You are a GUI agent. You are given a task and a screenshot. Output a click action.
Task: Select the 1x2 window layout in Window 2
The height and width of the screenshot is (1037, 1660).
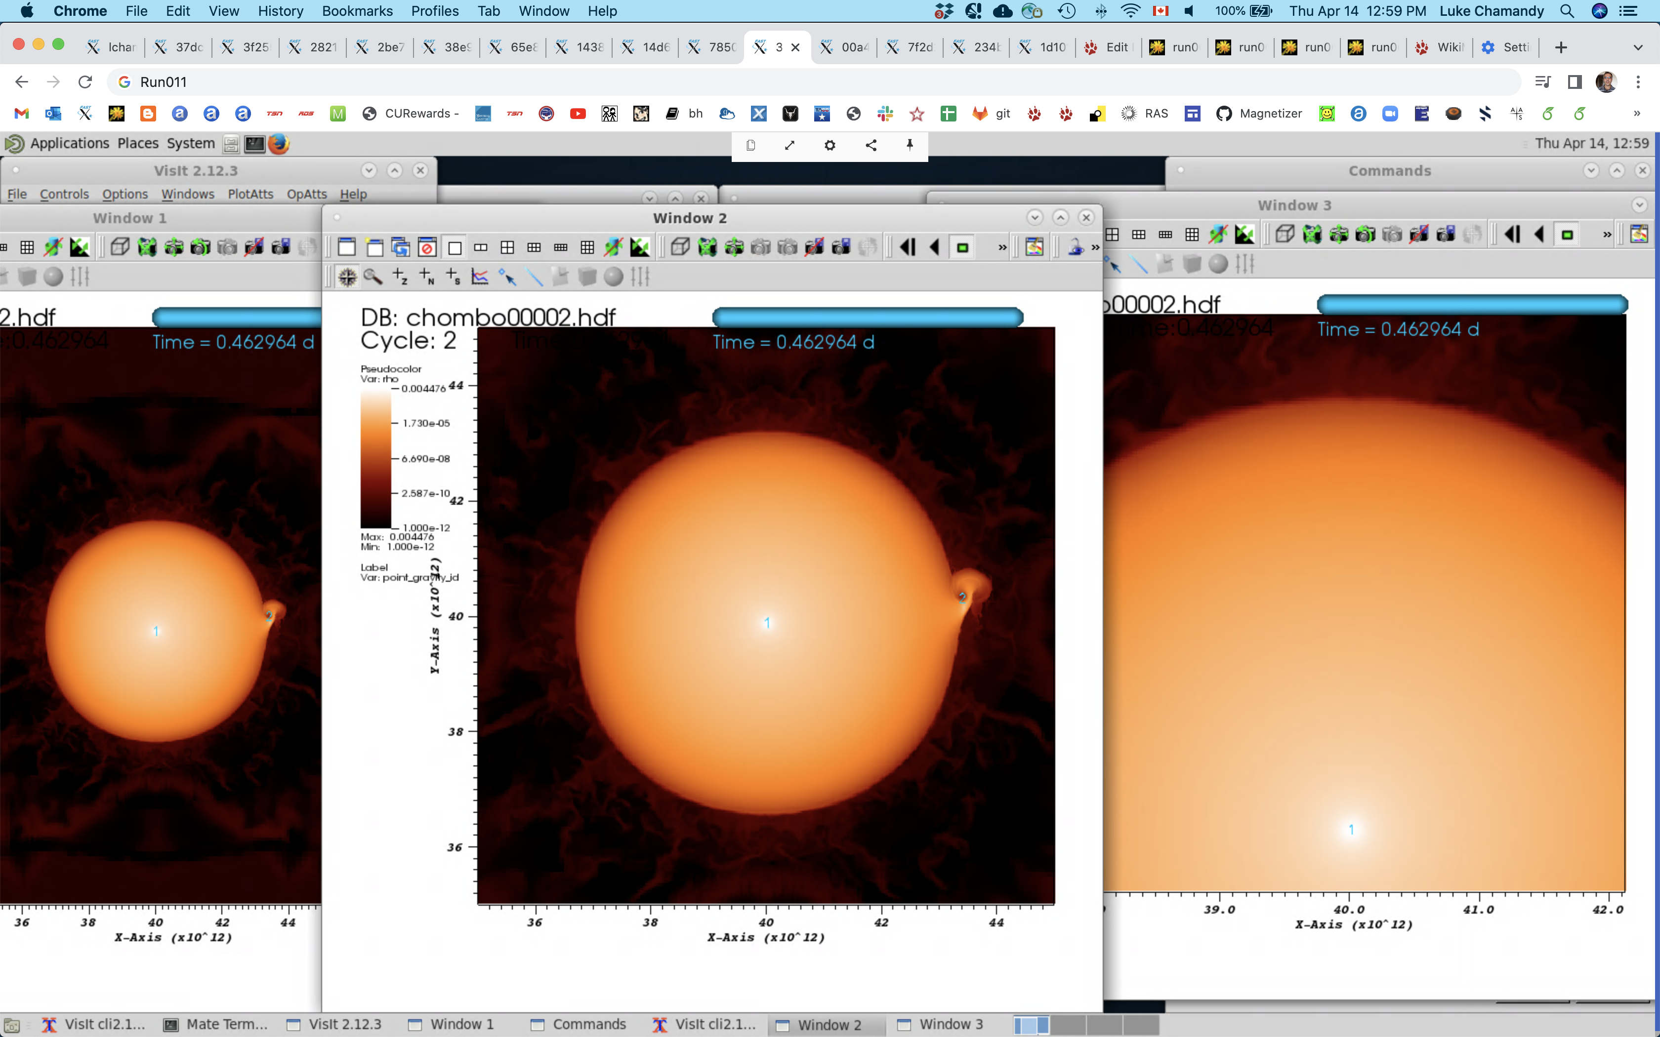coord(481,247)
